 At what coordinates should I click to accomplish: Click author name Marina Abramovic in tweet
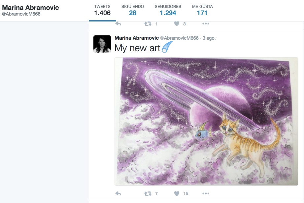pyautogui.click(x=136, y=38)
